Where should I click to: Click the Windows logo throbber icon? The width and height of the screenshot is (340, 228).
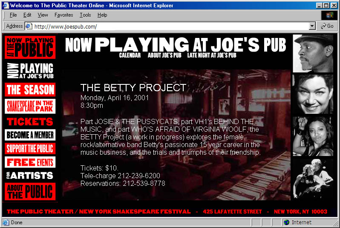pos(329,15)
